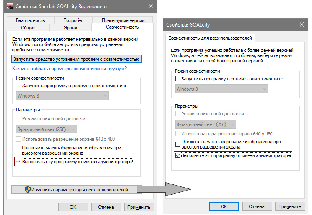Viewport: 312px width, 215px height.
Task: Close the Speclab GOALcity Видеоклиент properties window
Action: pos(151,6)
